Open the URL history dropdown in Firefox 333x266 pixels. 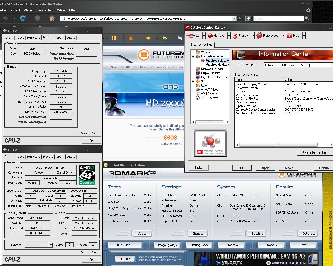234,18
